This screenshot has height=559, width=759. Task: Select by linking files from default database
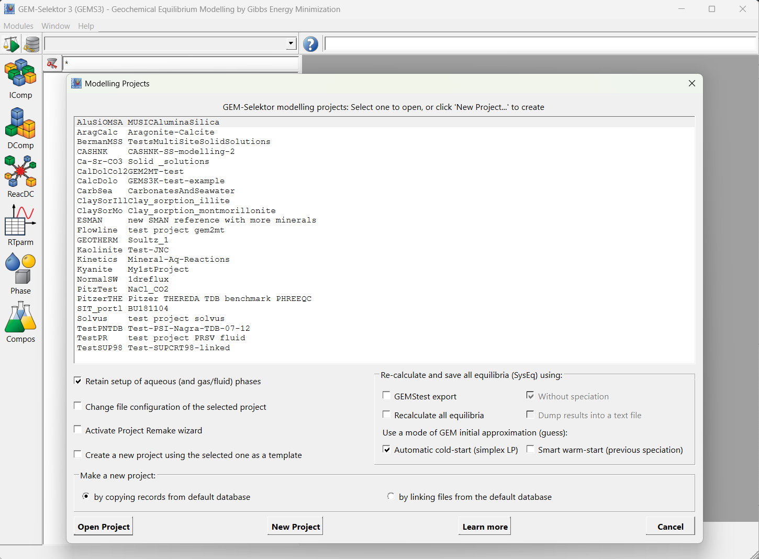click(x=390, y=496)
